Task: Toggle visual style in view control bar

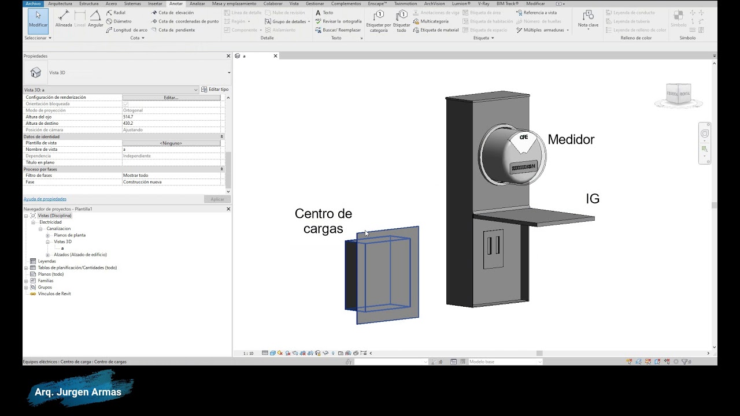Action: (x=272, y=353)
